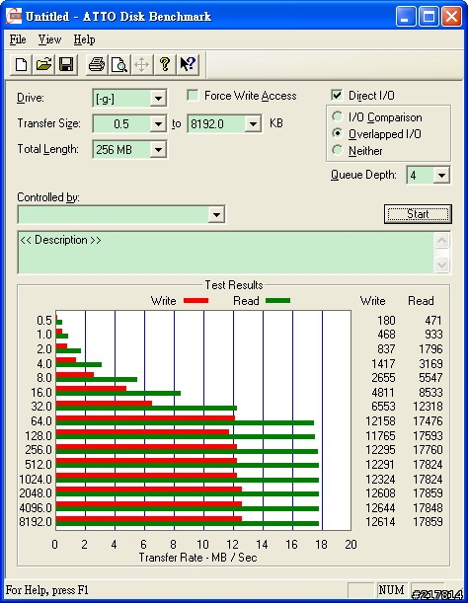Click the Read value 12318 for 32.0
The image size is (468, 603).
(x=428, y=407)
